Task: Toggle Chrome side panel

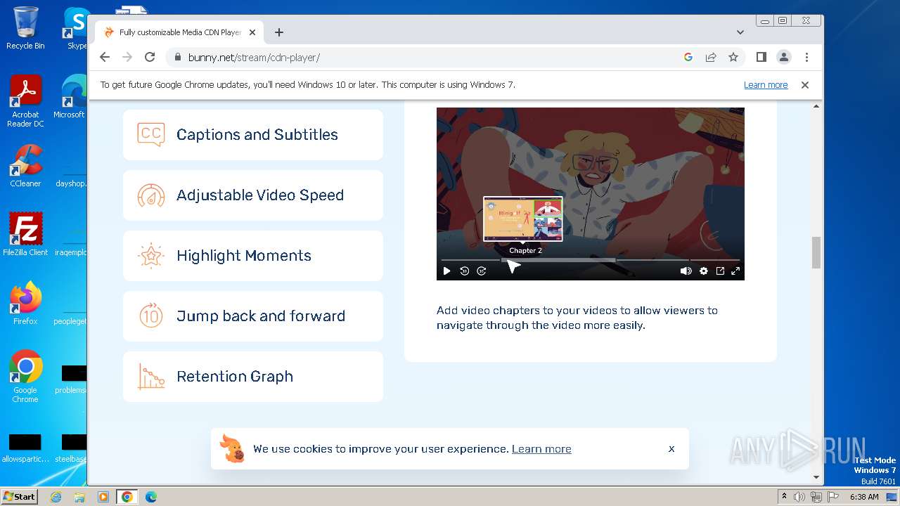Action: (x=761, y=58)
